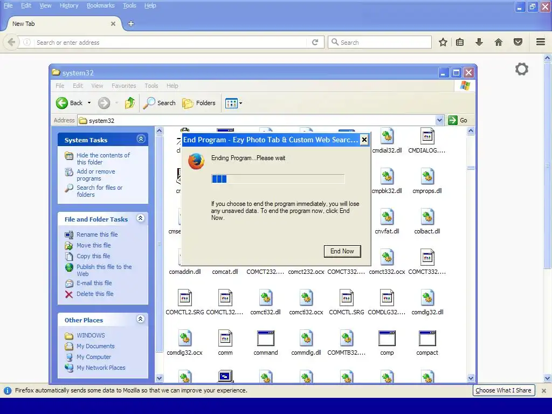
Task: Open the Firefox Bookmarks menu
Action: pos(100,5)
